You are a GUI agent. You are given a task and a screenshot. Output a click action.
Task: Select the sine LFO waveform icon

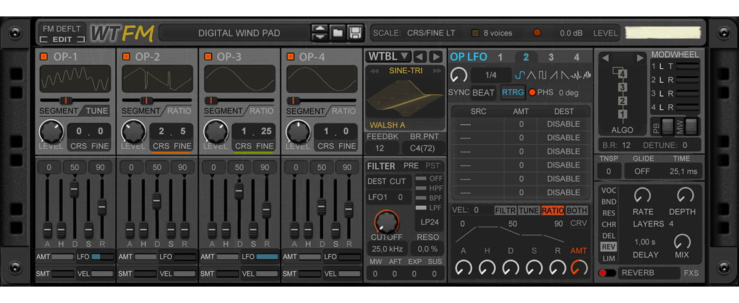[x=520, y=75]
